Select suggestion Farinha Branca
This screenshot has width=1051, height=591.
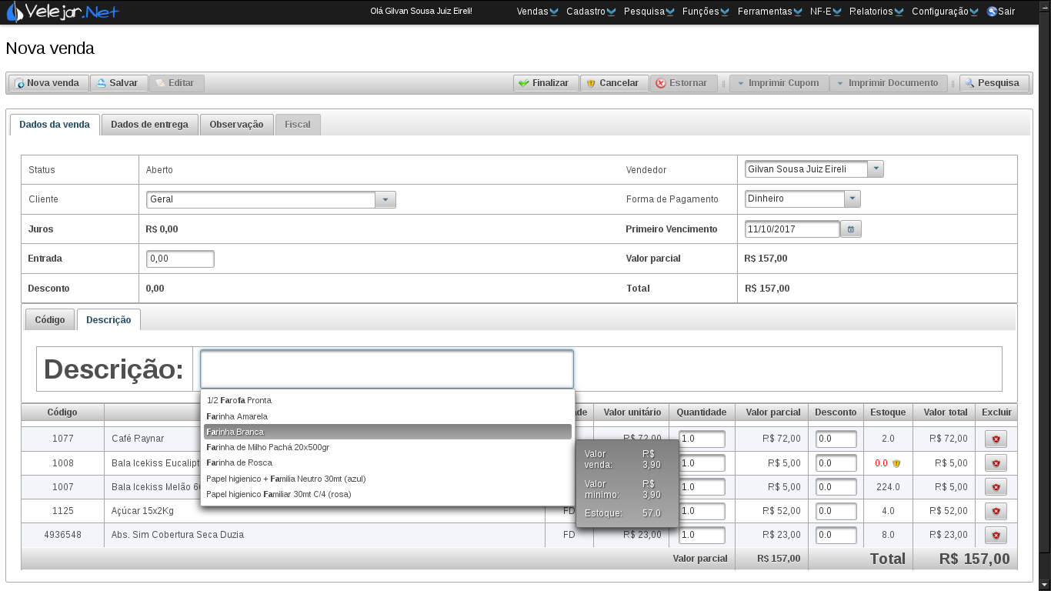point(387,432)
